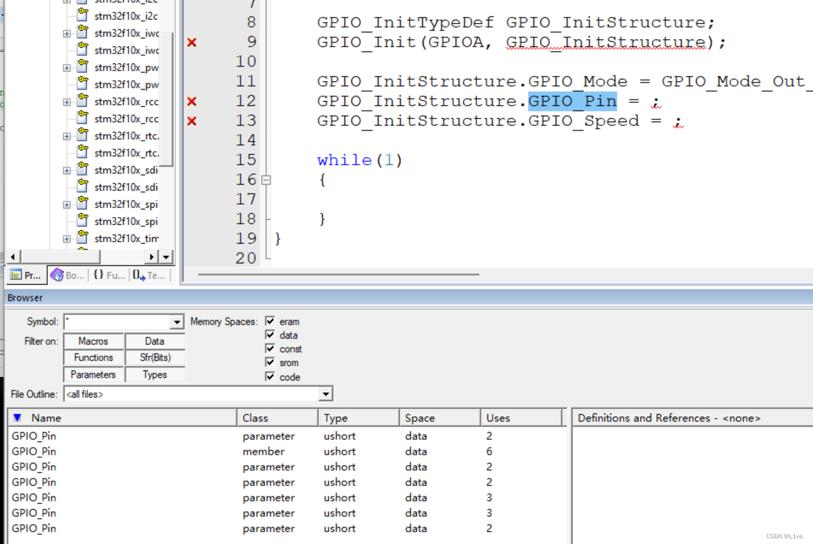Collapse the fold marker at line 16

click(x=266, y=179)
